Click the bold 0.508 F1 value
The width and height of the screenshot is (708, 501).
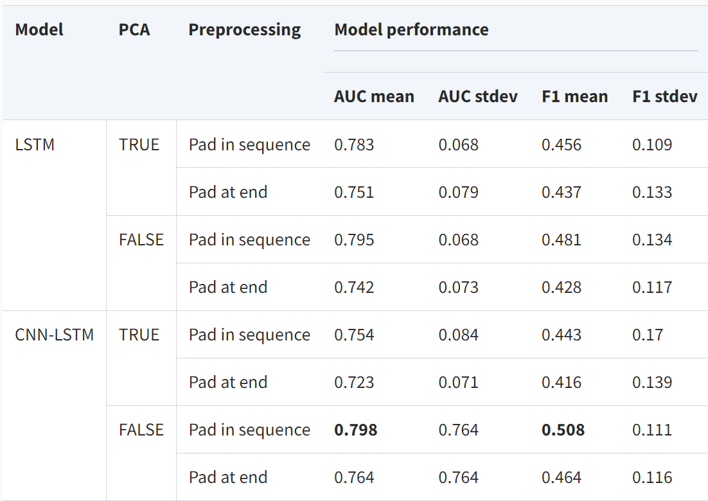563,430
